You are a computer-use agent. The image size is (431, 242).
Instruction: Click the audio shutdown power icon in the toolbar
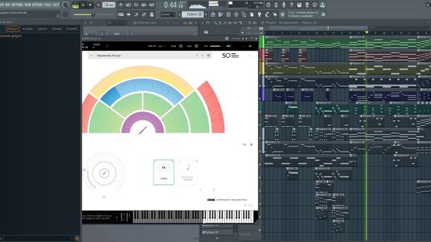coord(268,5)
